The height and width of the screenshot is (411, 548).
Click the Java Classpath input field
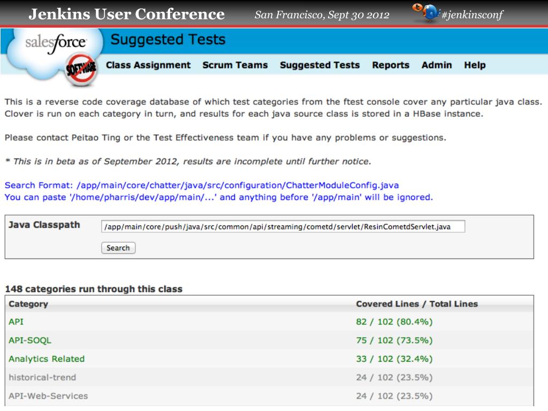[x=283, y=226]
